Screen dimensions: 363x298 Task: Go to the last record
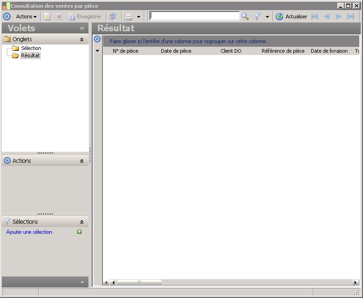(351, 17)
